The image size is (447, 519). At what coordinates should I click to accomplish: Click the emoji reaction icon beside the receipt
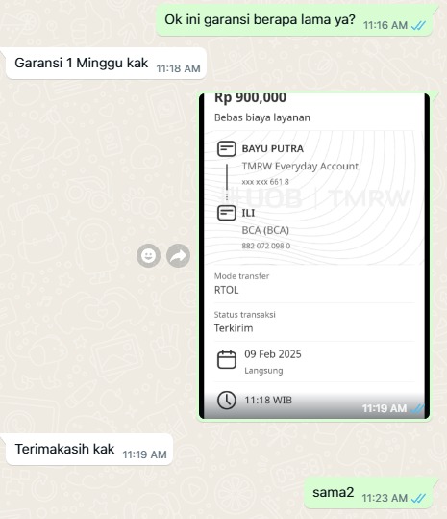pos(148,255)
